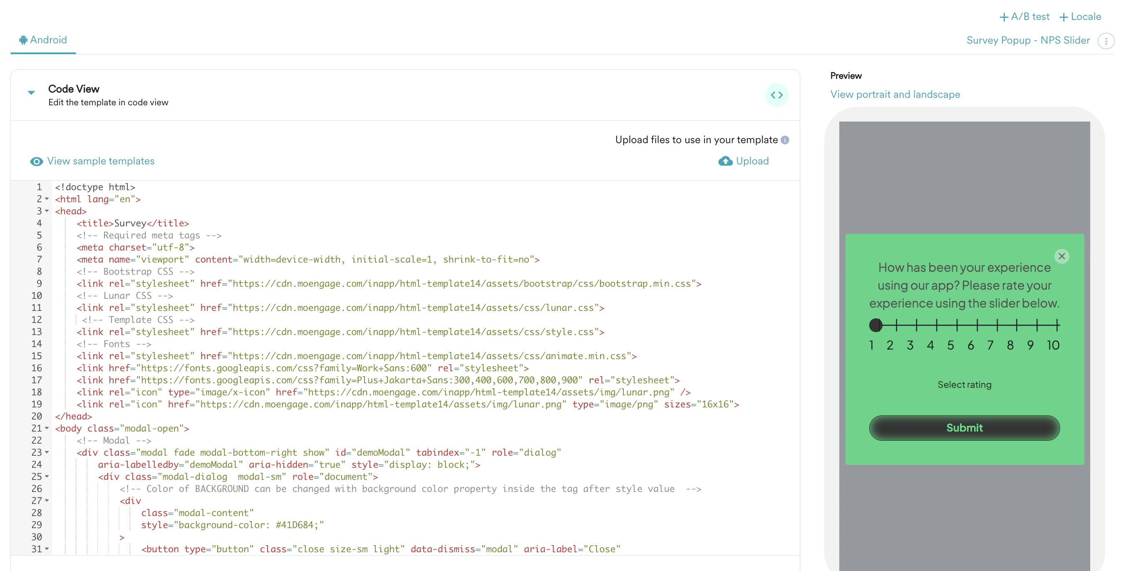Fold the body element at line 21

click(x=47, y=429)
